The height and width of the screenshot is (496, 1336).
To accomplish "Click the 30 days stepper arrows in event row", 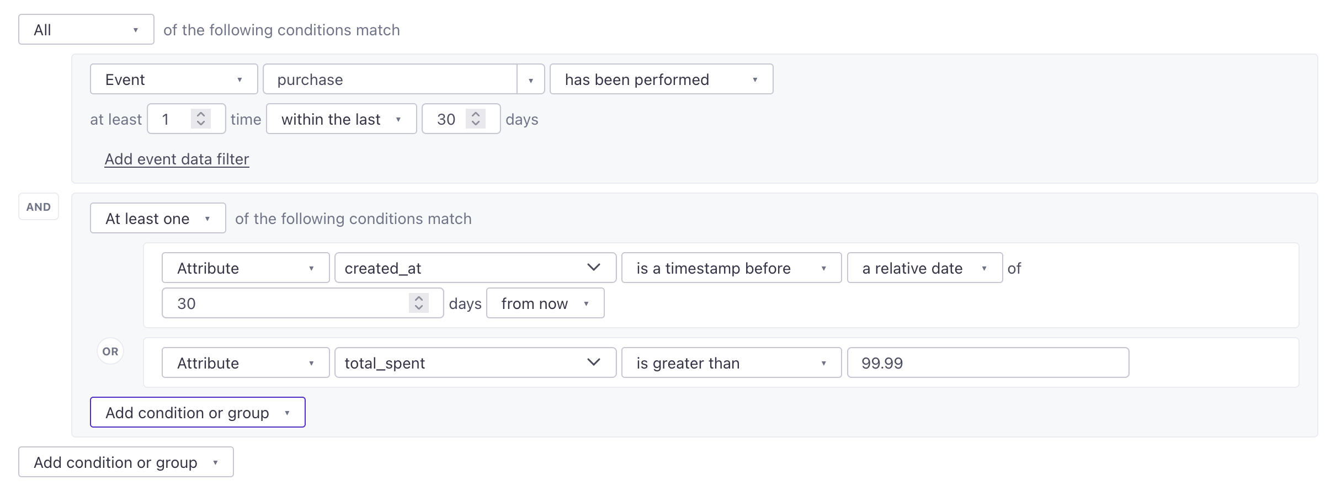I will 476,119.
